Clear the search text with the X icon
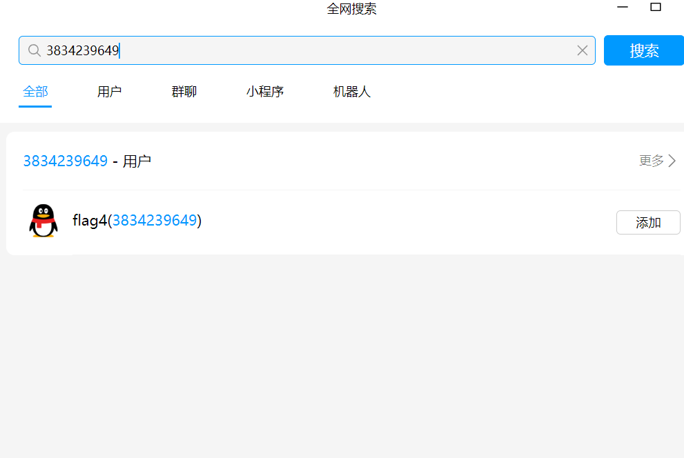This screenshot has height=458, width=684. 582,50
